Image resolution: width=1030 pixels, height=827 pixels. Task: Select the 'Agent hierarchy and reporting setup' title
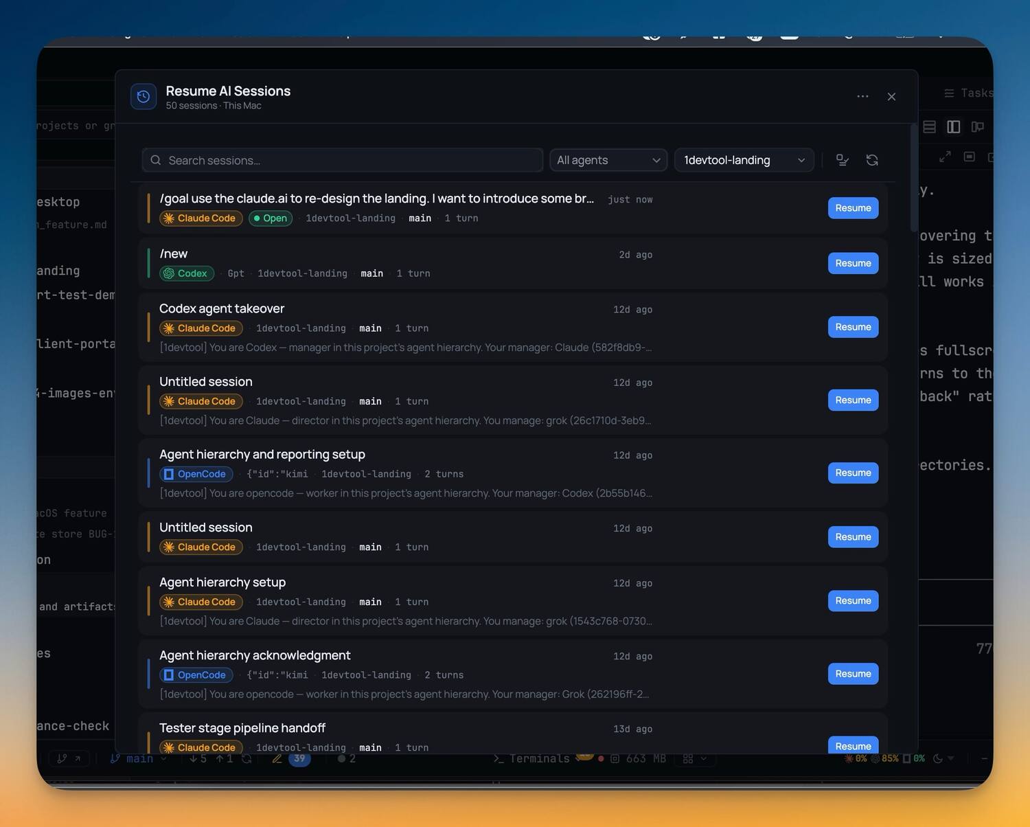pos(262,454)
